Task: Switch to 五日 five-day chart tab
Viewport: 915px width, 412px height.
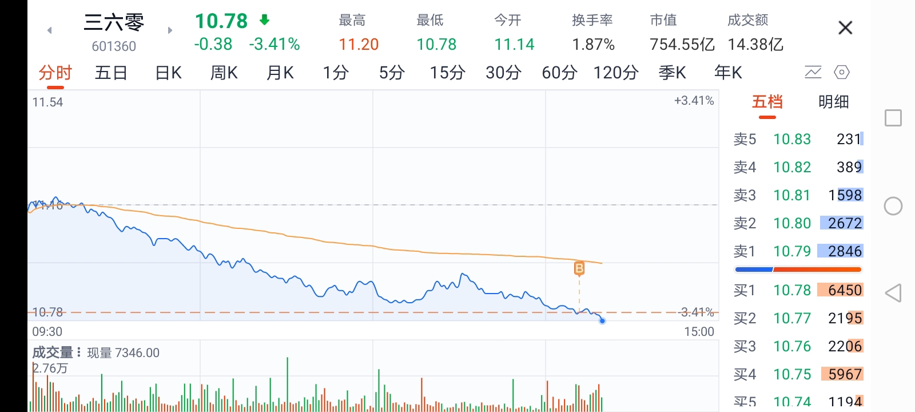Action: (x=111, y=73)
